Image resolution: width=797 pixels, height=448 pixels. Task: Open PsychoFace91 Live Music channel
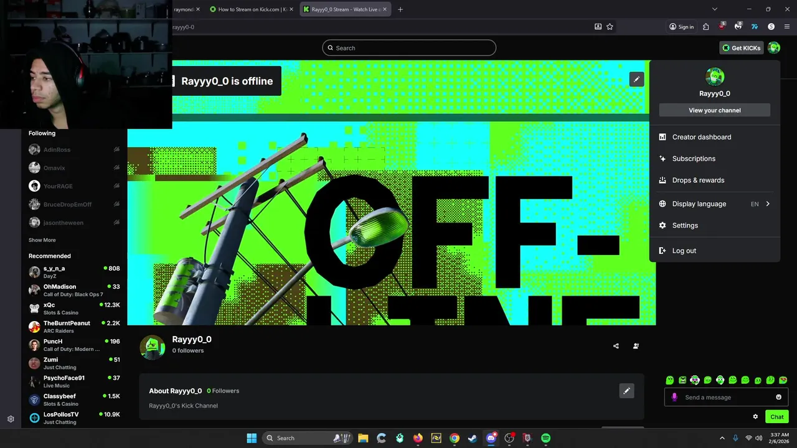point(74,381)
